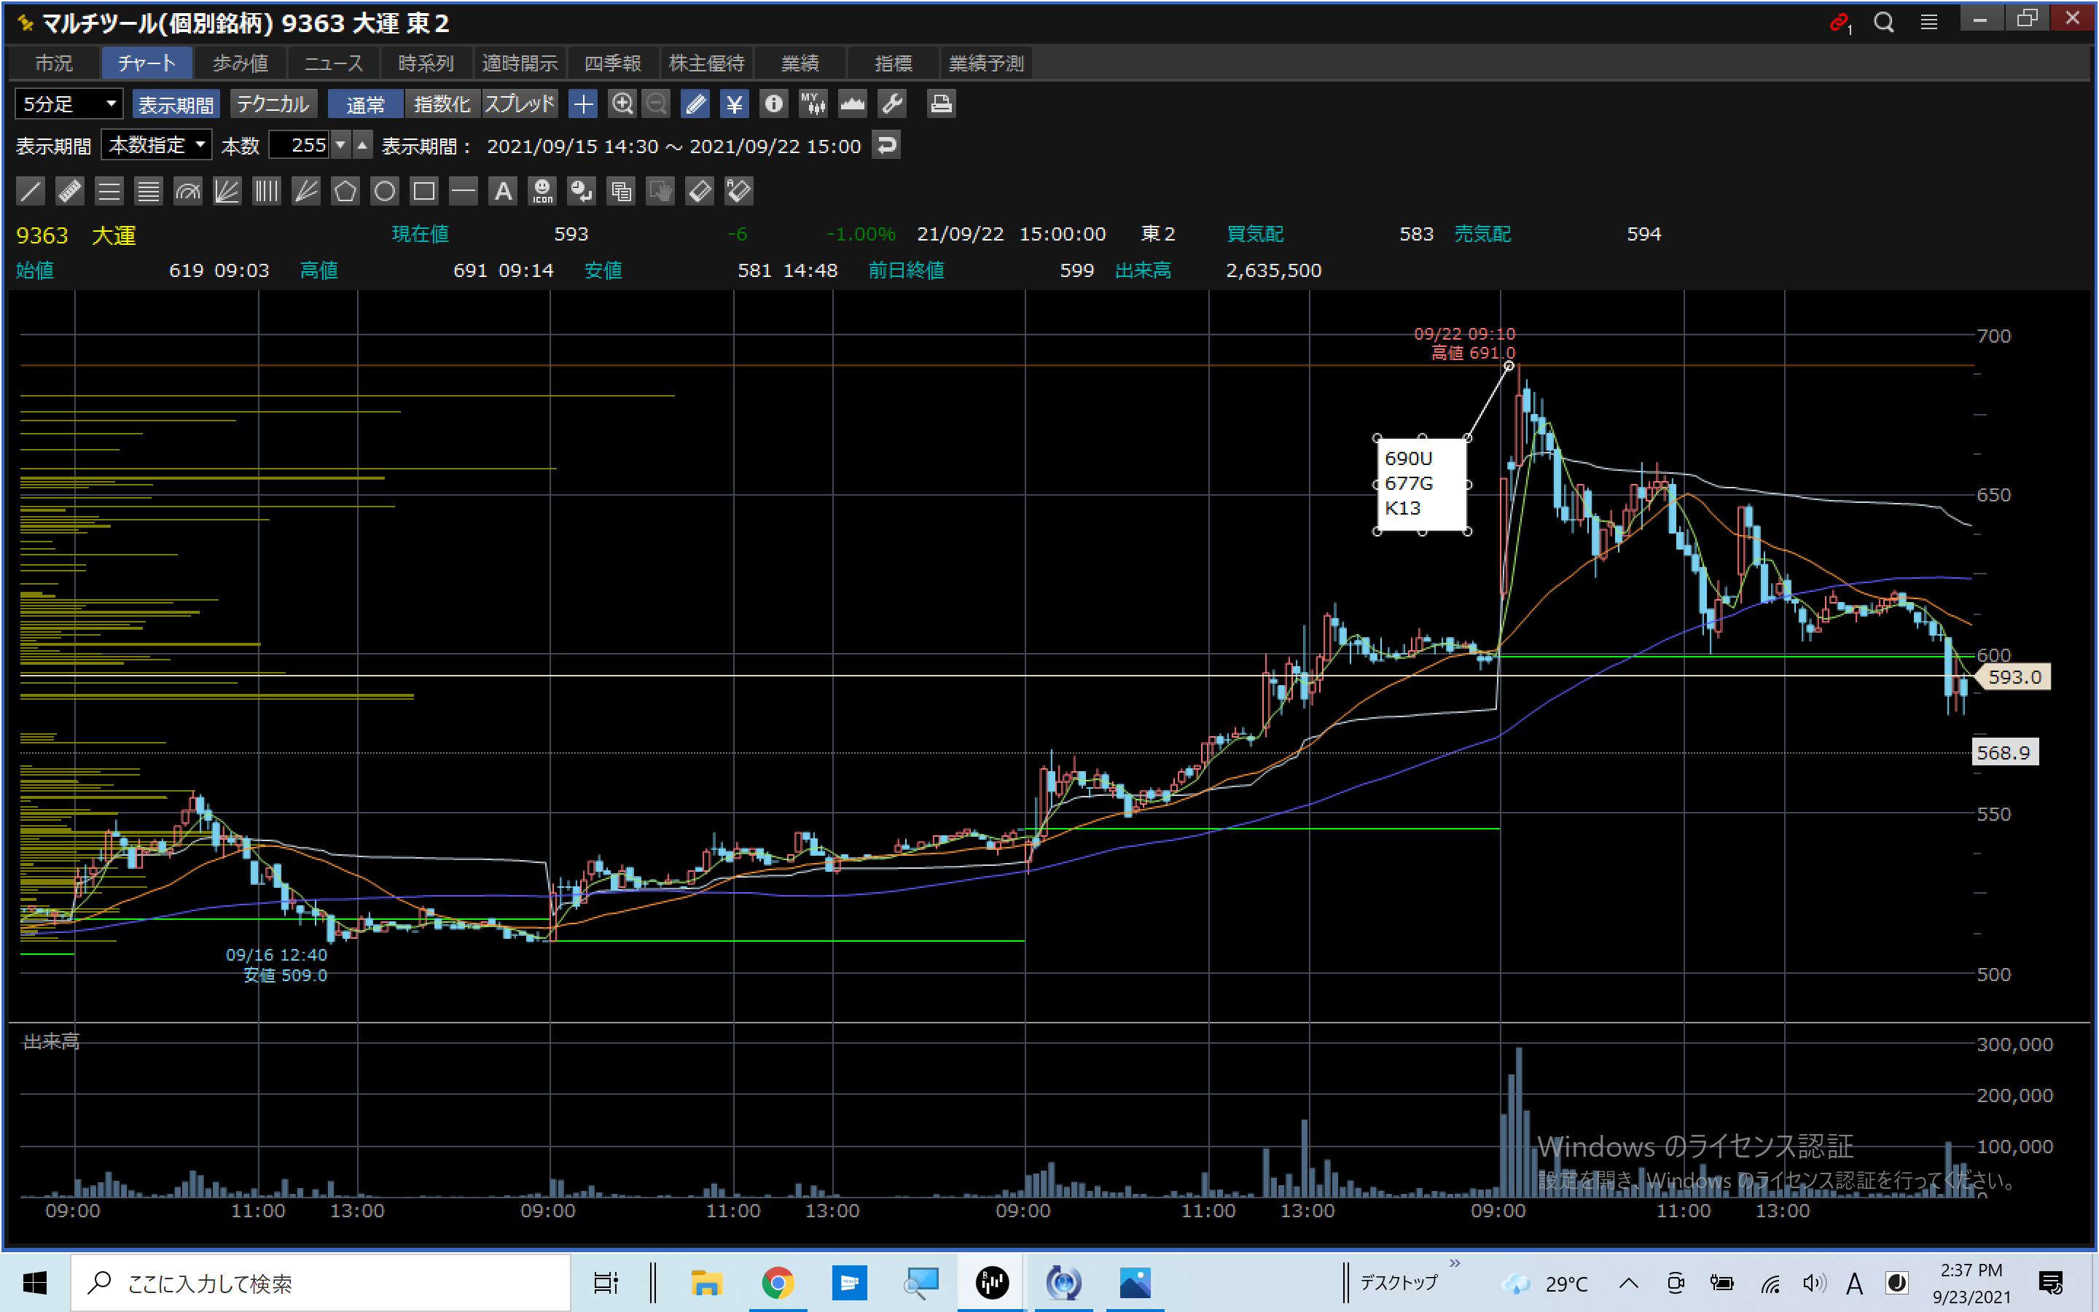Click the テクニカル button
Viewport: 2099px width, 1312px height.
pyautogui.click(x=273, y=104)
